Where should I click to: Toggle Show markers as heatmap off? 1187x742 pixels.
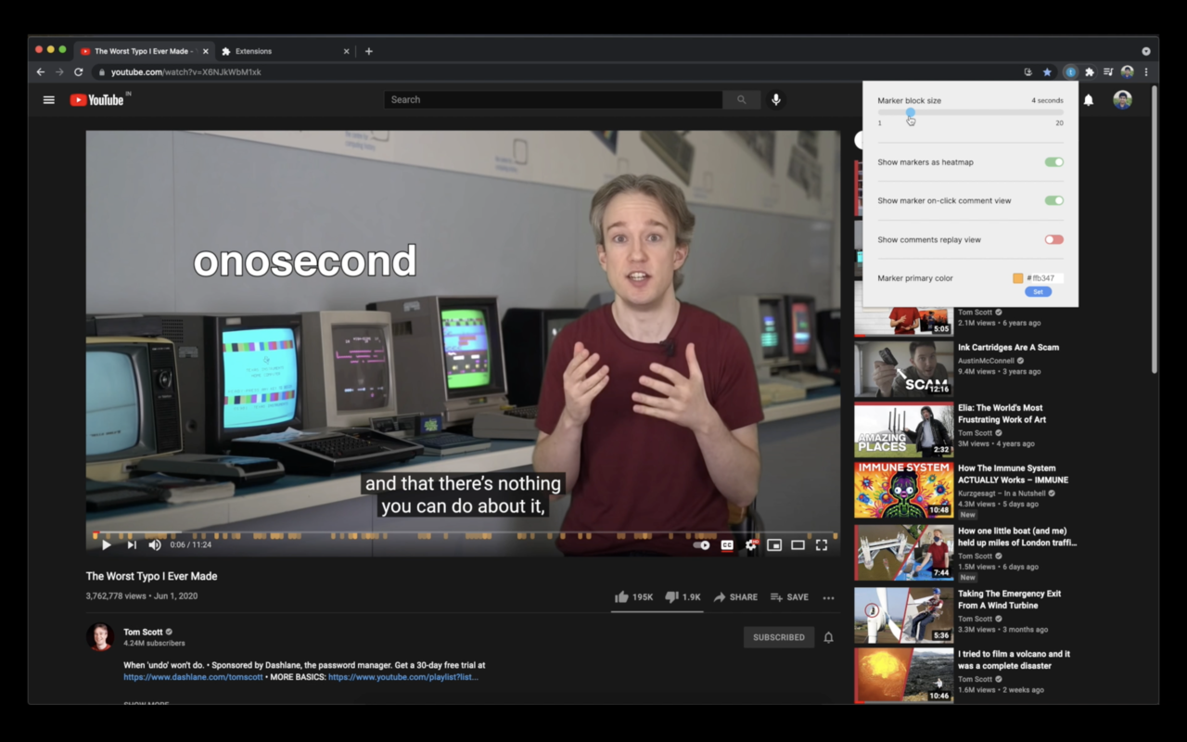tap(1053, 162)
